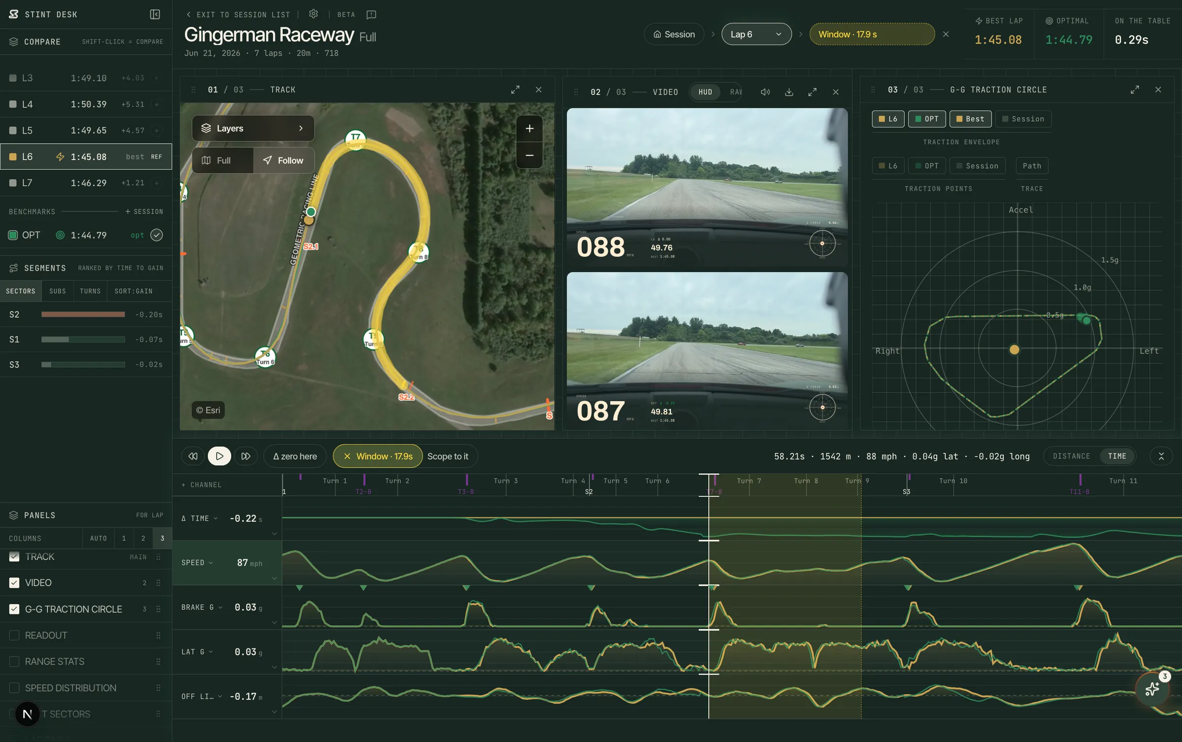Enable the READOUT panel checkbox
The height and width of the screenshot is (742, 1182).
point(14,636)
